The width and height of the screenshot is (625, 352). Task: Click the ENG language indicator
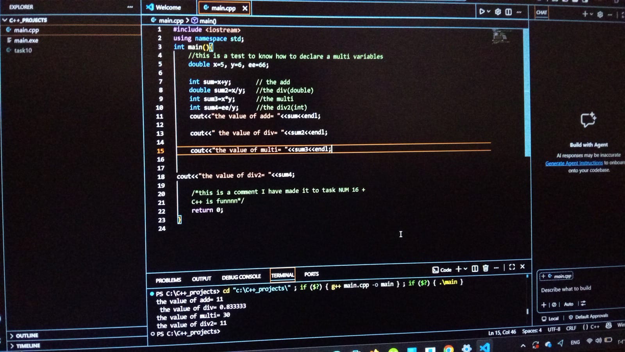(575, 343)
